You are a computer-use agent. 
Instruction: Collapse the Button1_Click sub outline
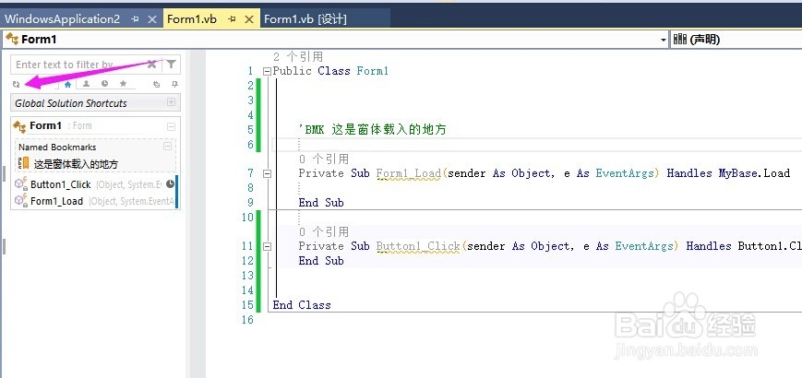pos(267,246)
